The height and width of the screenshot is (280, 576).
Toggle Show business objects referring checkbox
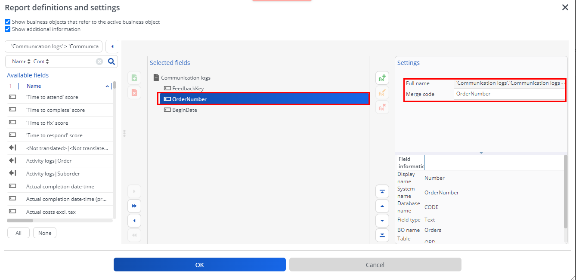pyautogui.click(x=7, y=22)
